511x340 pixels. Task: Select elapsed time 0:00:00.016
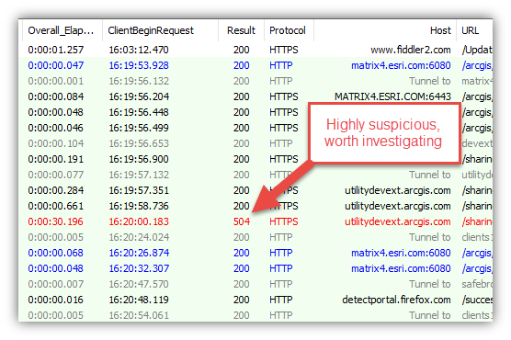coord(56,300)
